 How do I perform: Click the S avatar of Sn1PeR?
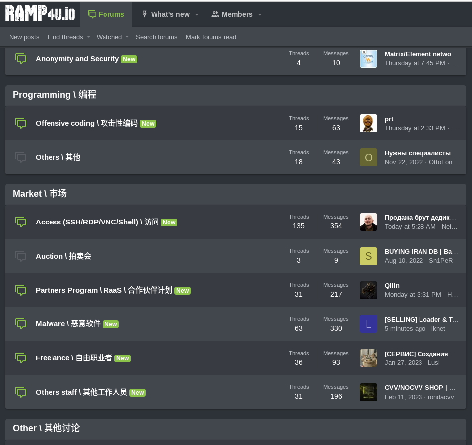[x=368, y=256]
